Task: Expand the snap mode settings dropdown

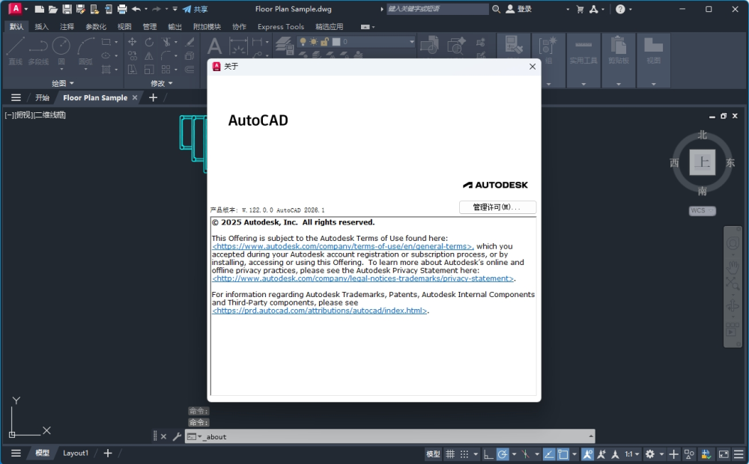Action: [475, 454]
